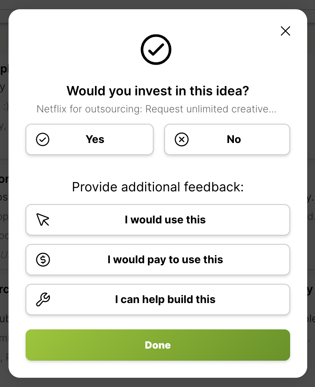Screen dimensions: 315x387
Task: Toggle the "I would use this" text
Action: coord(165,220)
